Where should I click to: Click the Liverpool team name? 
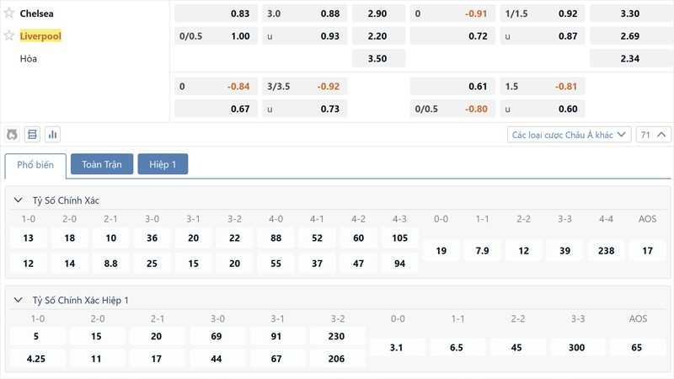[40, 36]
